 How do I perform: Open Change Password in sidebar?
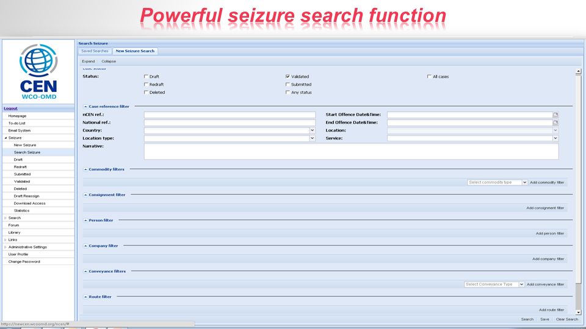(x=24, y=261)
